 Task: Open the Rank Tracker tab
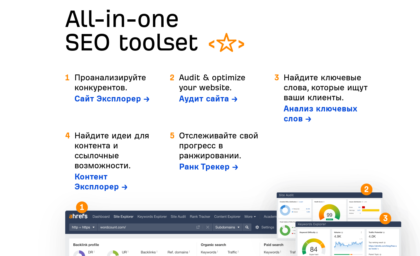pyautogui.click(x=200, y=217)
